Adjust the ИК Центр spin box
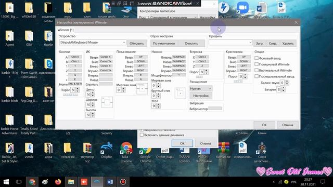Image resolution: width=333 pixels, height=187 pixels. click(x=90, y=94)
